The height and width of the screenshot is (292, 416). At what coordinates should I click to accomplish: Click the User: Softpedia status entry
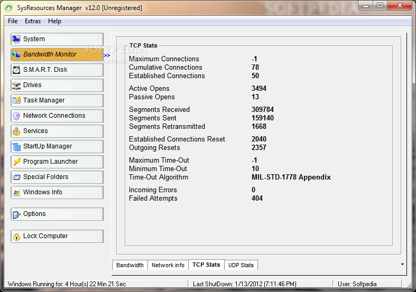[x=357, y=284]
